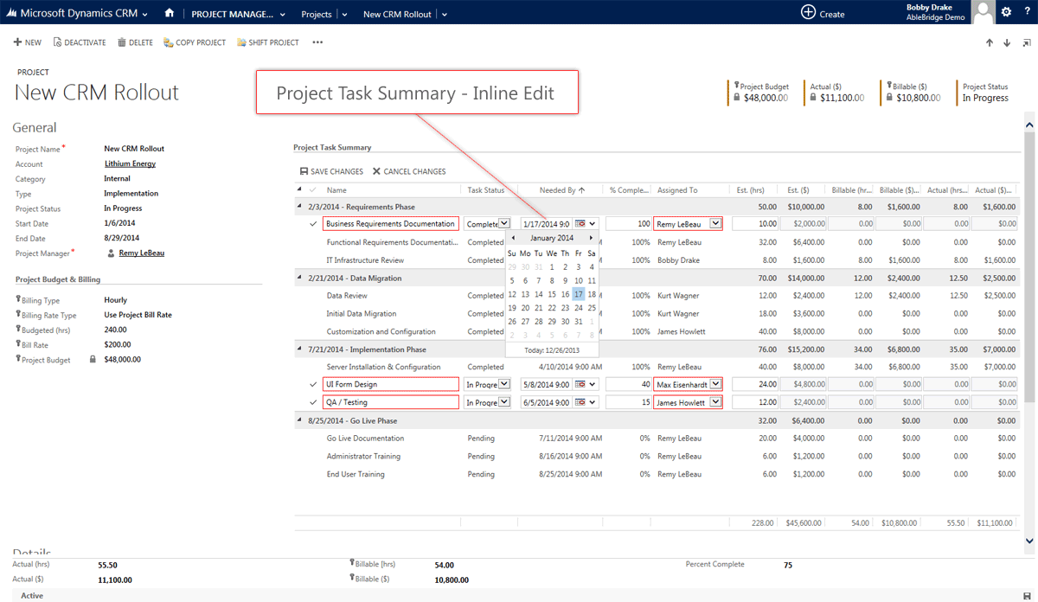Image resolution: width=1038 pixels, height=602 pixels.
Task: Click CANCEL CHANGES above the task grid
Action: 409,171
